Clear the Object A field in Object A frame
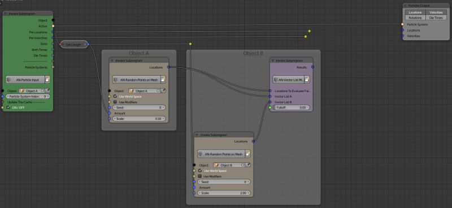The width and height of the screenshot is (452, 208). pos(158,90)
